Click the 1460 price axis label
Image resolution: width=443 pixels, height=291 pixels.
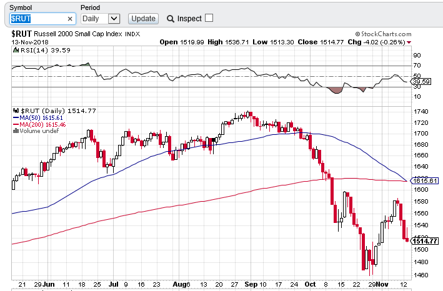tap(421, 275)
